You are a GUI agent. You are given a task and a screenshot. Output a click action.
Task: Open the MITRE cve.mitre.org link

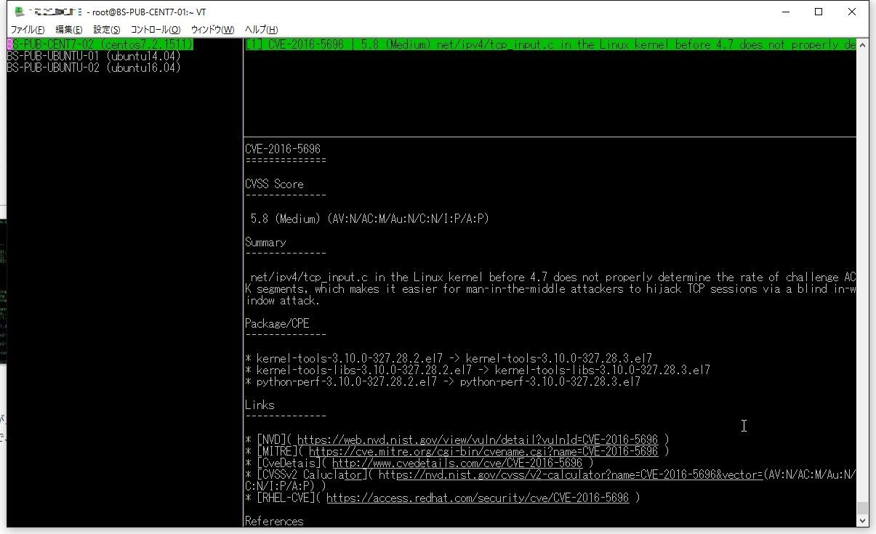pos(483,451)
